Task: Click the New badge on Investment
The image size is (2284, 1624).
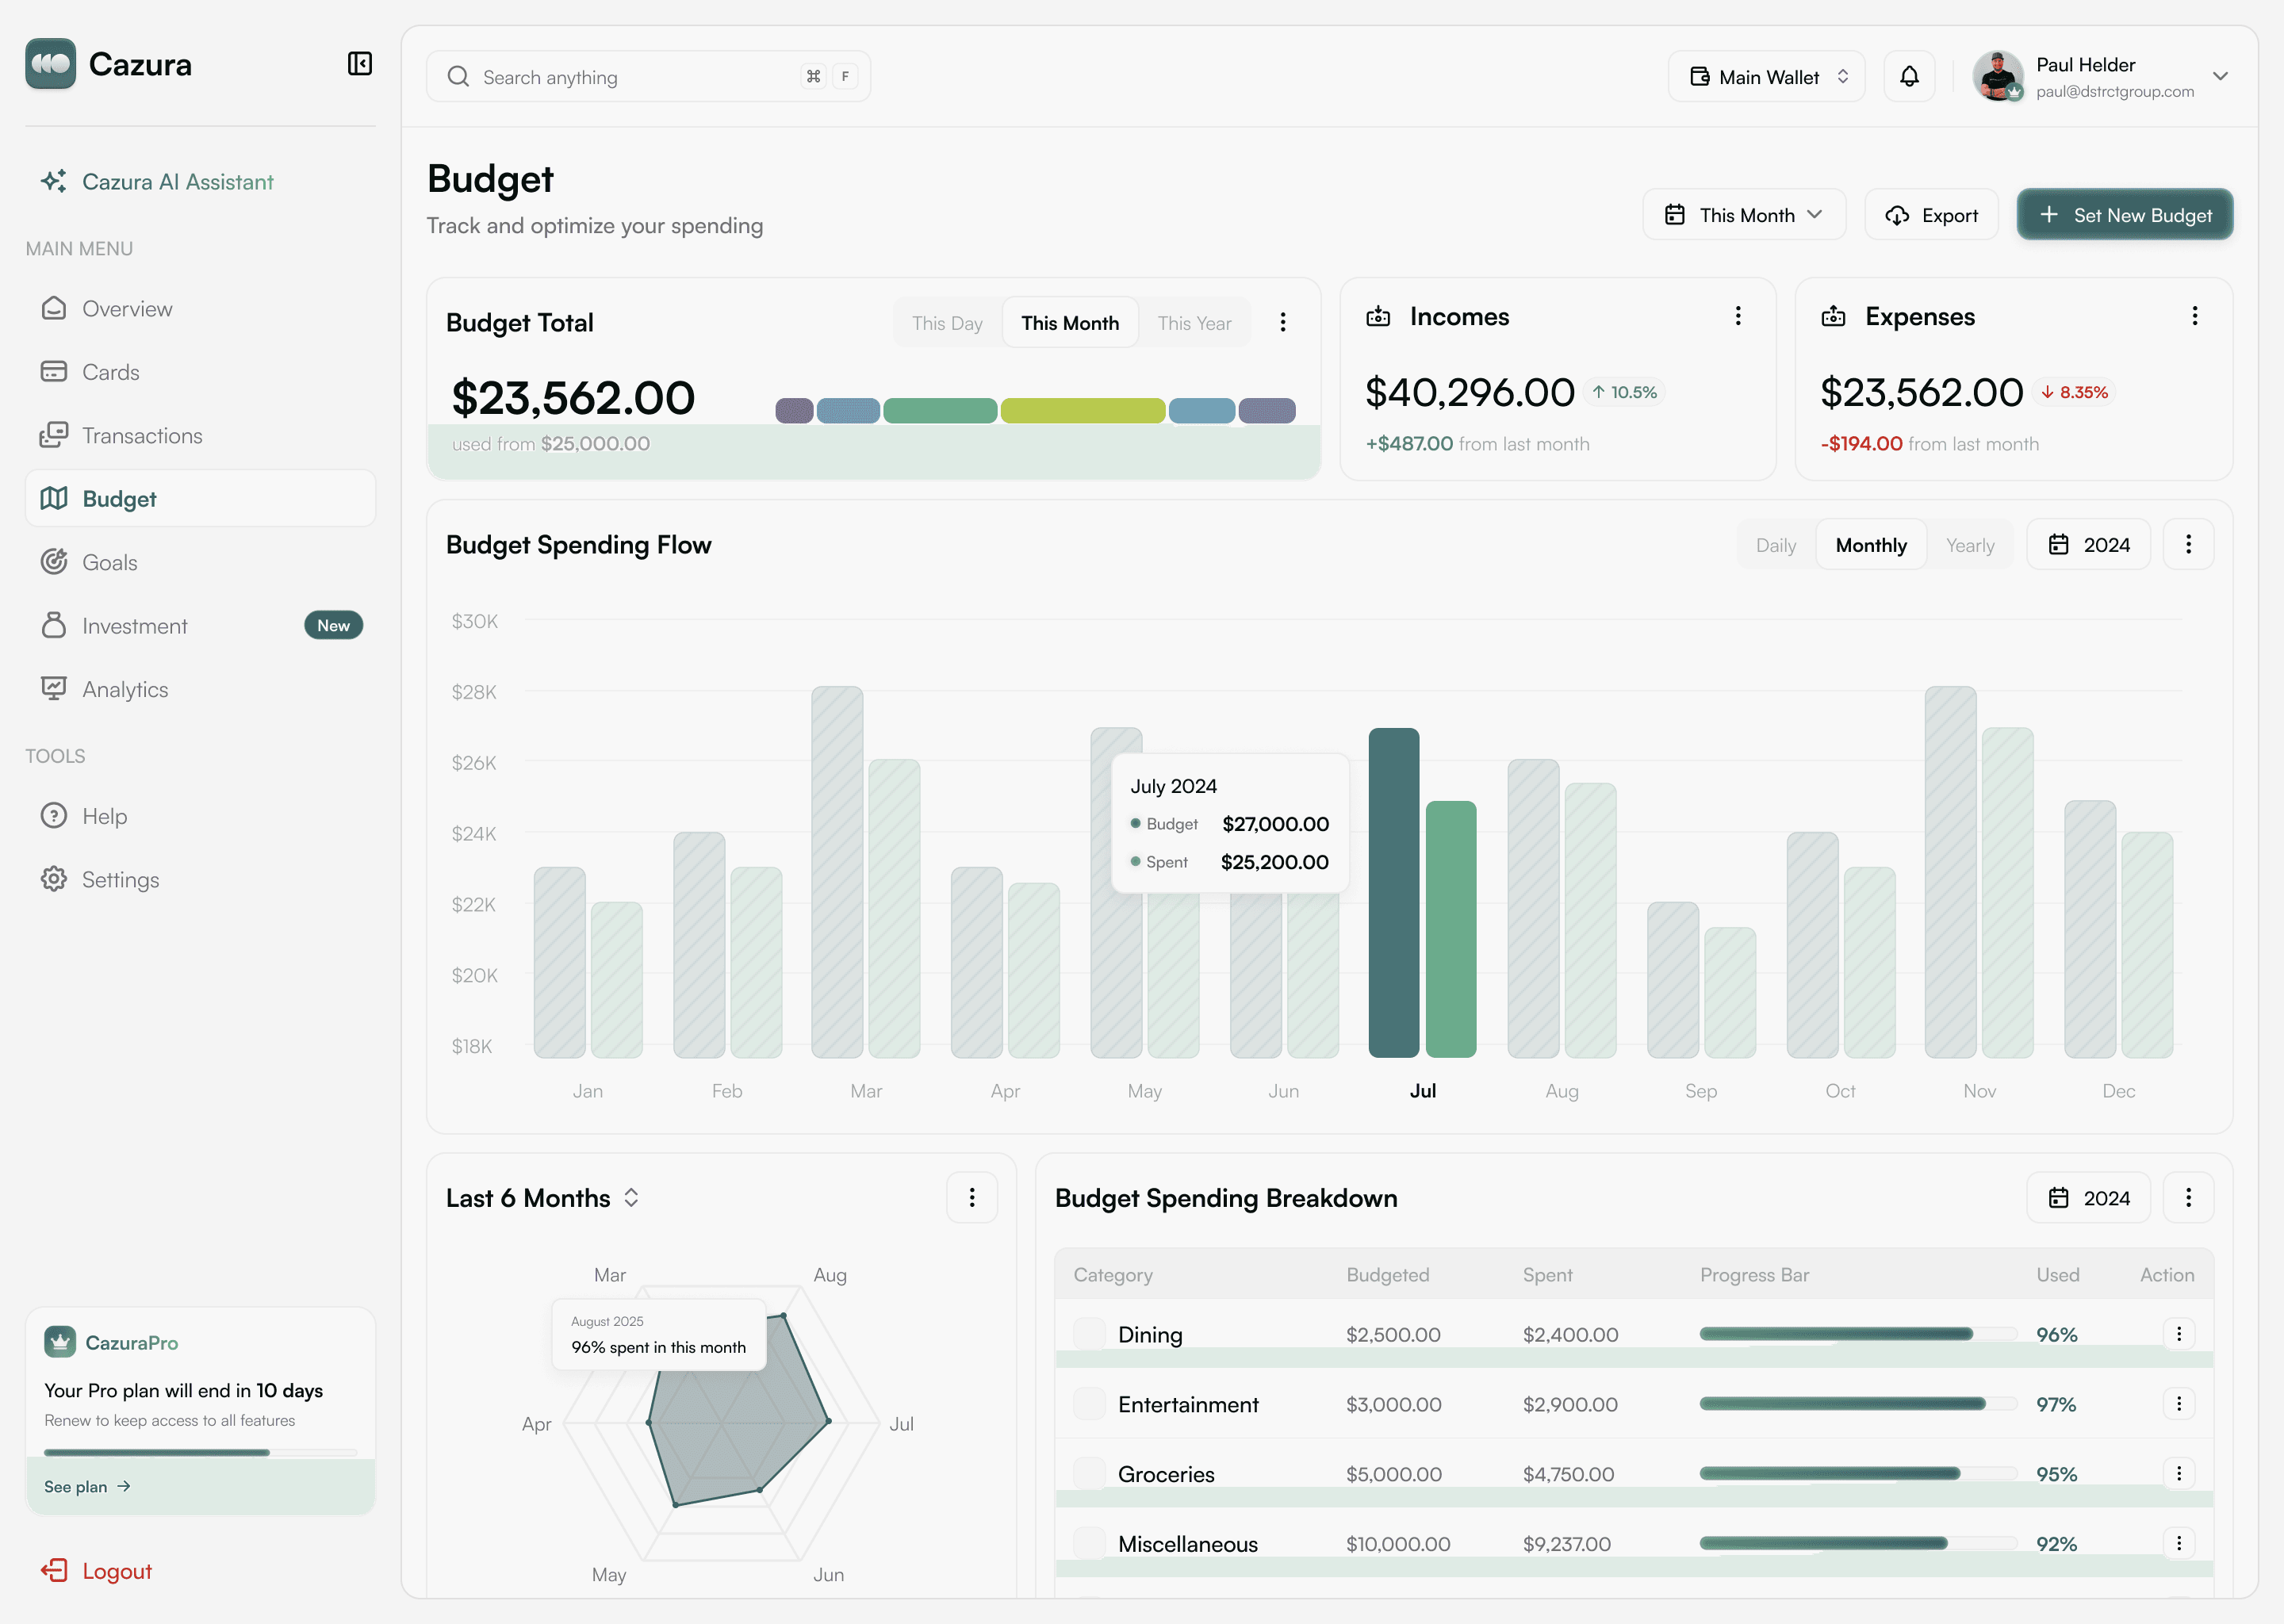Action: coord(333,625)
